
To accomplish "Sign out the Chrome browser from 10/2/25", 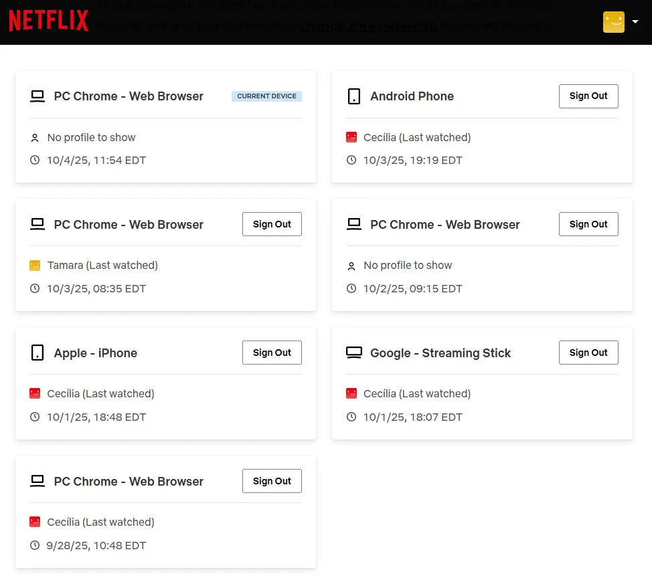I will coord(588,224).
